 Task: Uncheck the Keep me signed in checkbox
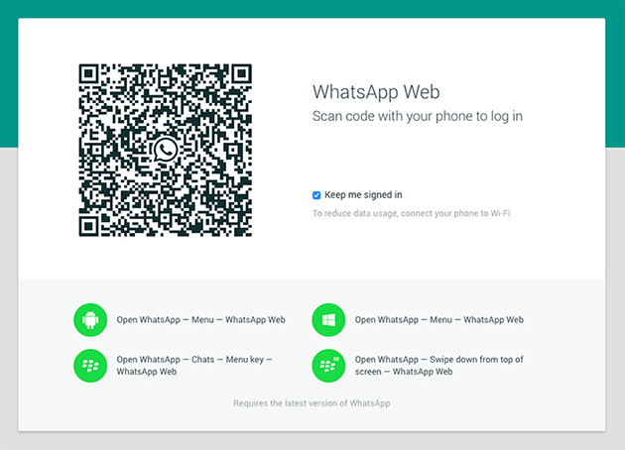(316, 195)
